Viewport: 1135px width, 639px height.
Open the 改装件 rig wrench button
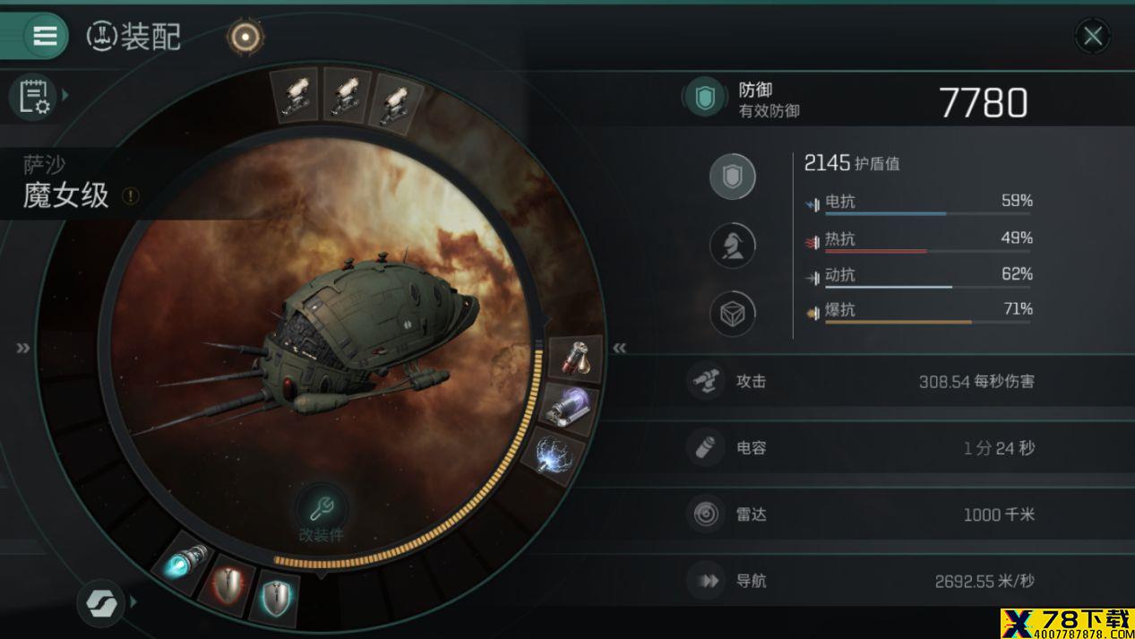click(321, 511)
